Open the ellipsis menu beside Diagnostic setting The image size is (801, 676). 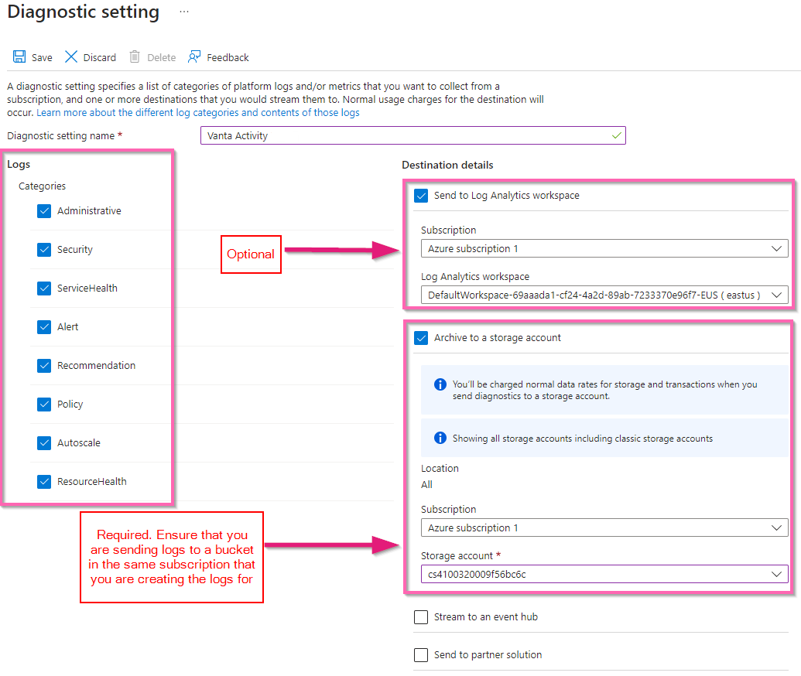tap(184, 12)
